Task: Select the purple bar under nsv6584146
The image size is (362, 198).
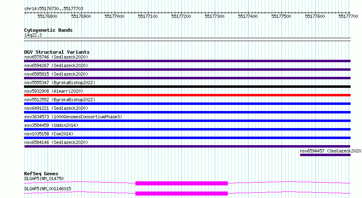Action: 187,146
